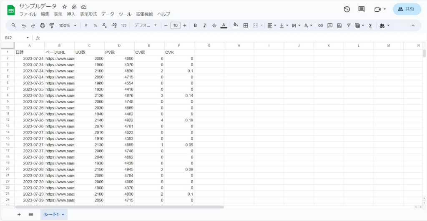Click the print icon in toolbar
This screenshot has width=427, height=221.
tap(42, 25)
